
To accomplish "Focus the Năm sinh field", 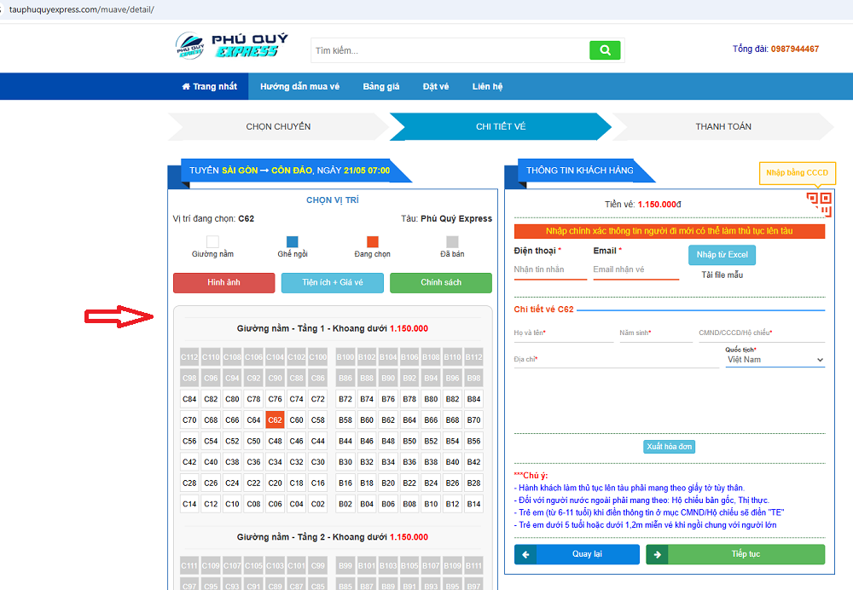I will 655,333.
